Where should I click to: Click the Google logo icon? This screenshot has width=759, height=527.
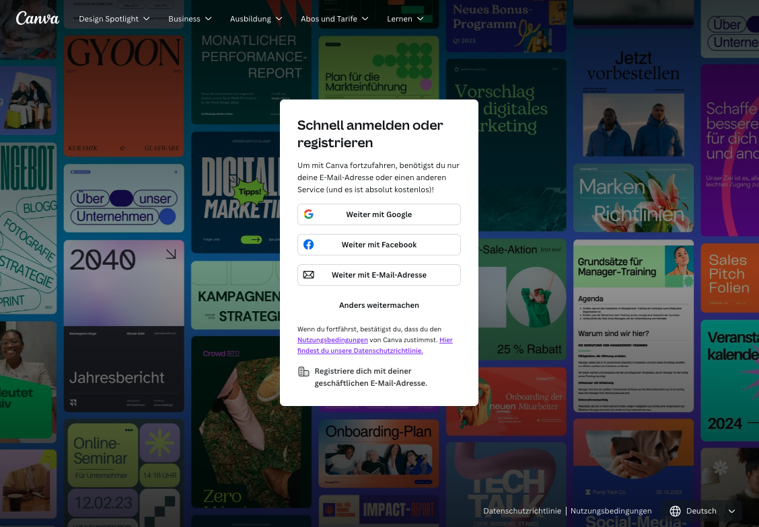tap(309, 214)
